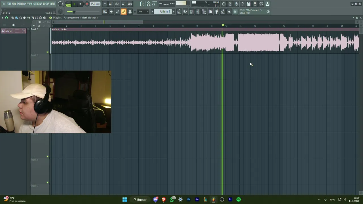Toggle the step editing icon

(x=117, y=12)
